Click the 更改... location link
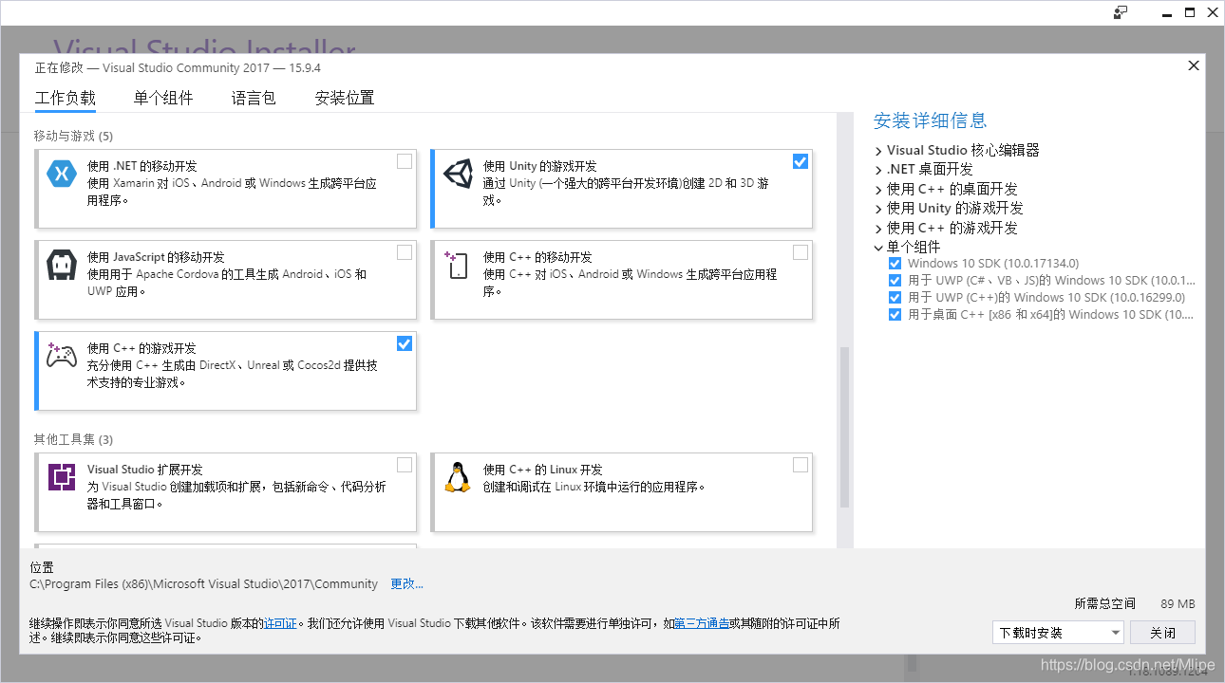Image resolution: width=1225 pixels, height=683 pixels. point(407,584)
